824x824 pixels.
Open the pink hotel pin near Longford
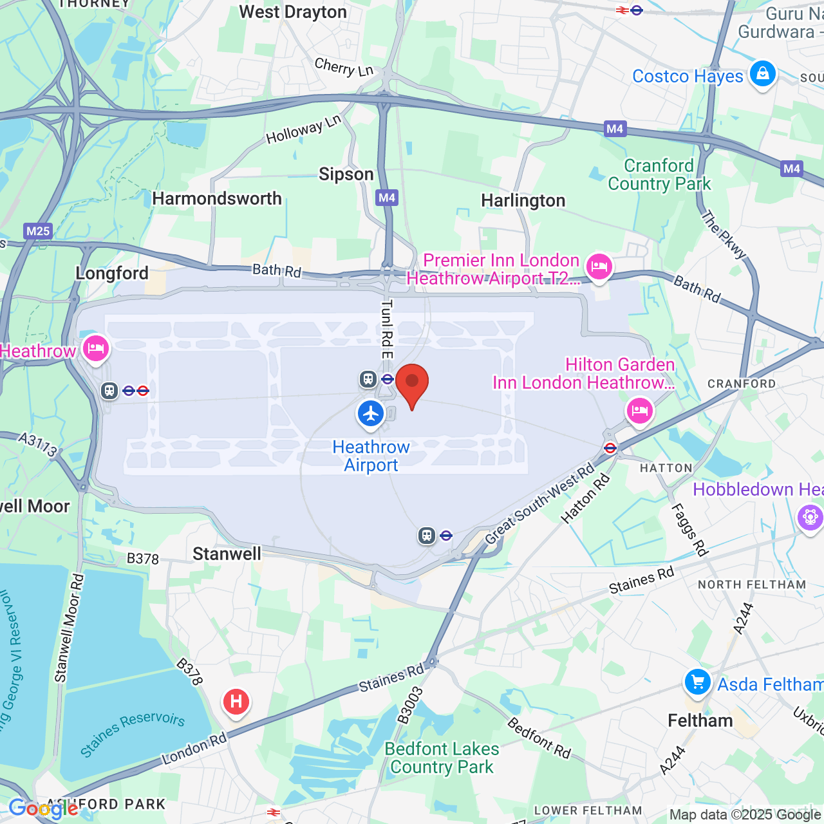96,350
